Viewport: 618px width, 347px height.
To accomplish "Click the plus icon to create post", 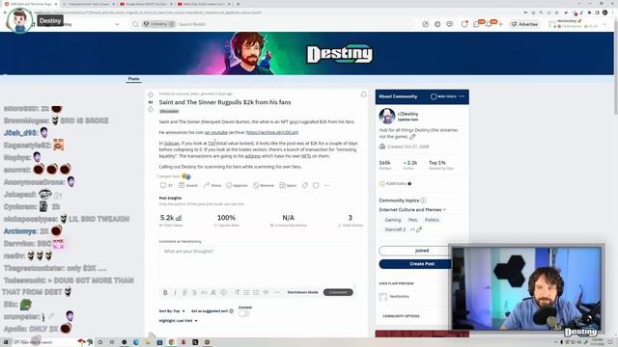I will [500, 24].
